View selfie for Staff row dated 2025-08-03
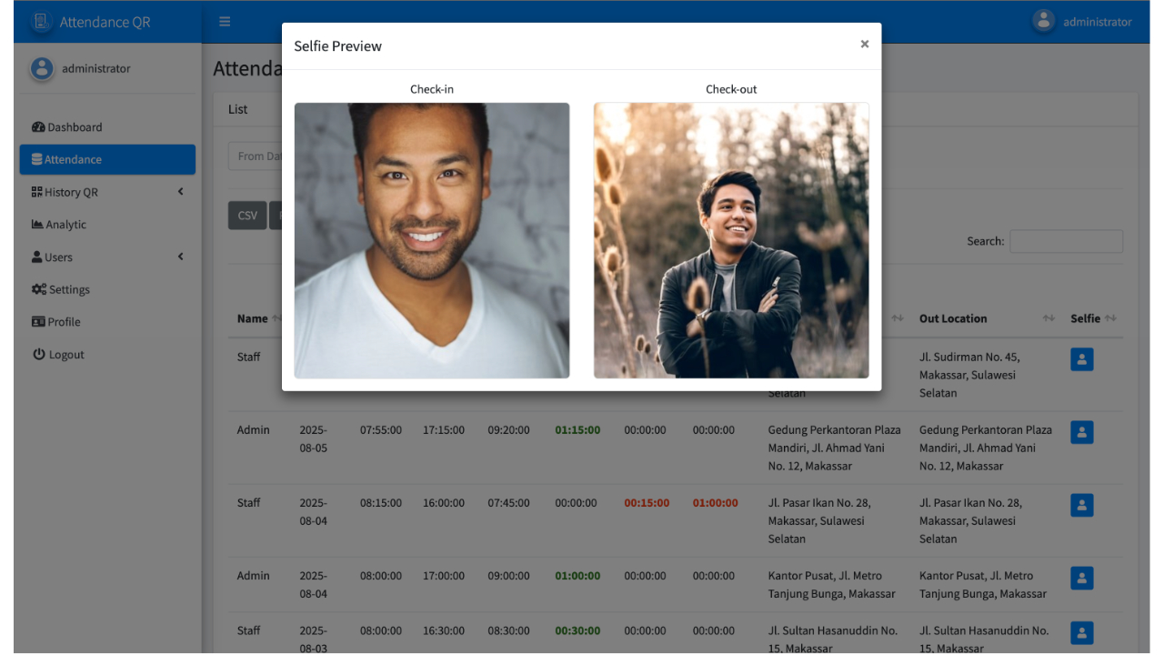Image resolution: width=1164 pixels, height=655 pixels. 1082,632
